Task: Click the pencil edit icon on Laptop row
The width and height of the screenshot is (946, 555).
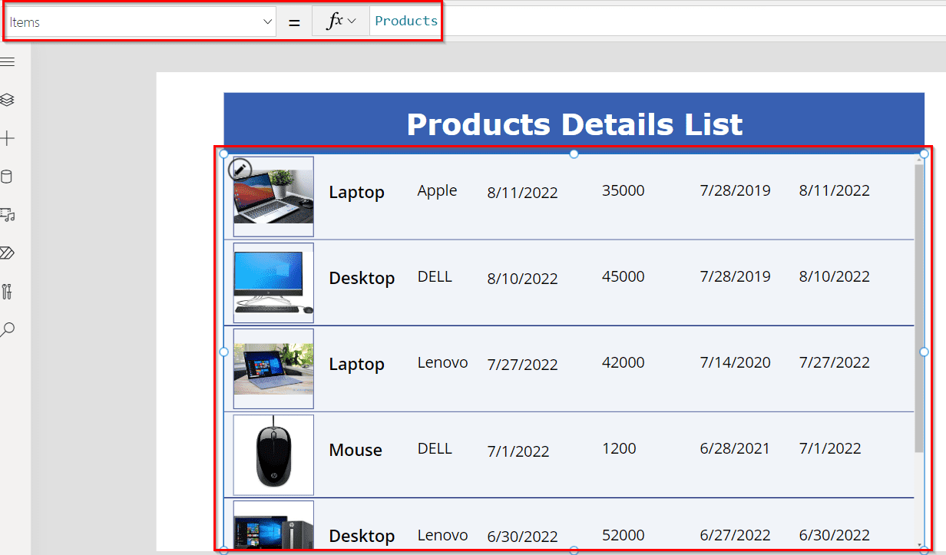Action: coord(240,169)
